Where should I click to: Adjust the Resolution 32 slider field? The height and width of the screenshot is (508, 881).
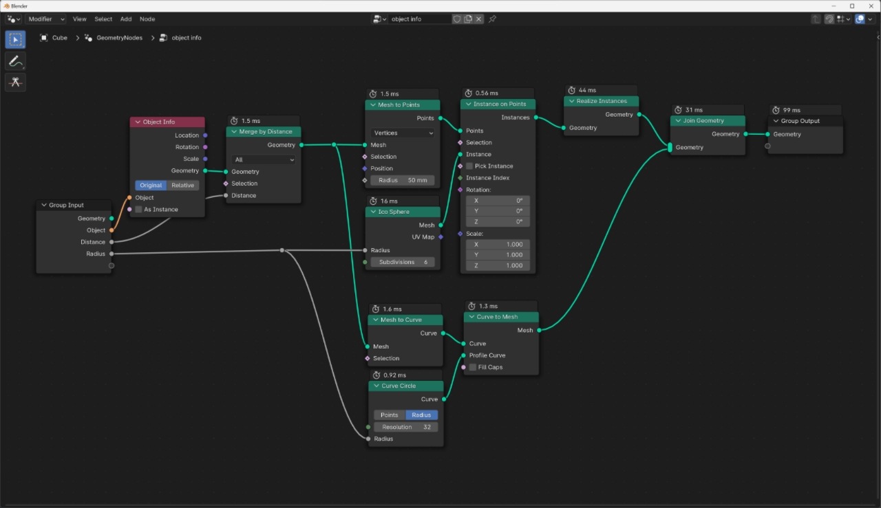[x=406, y=427]
